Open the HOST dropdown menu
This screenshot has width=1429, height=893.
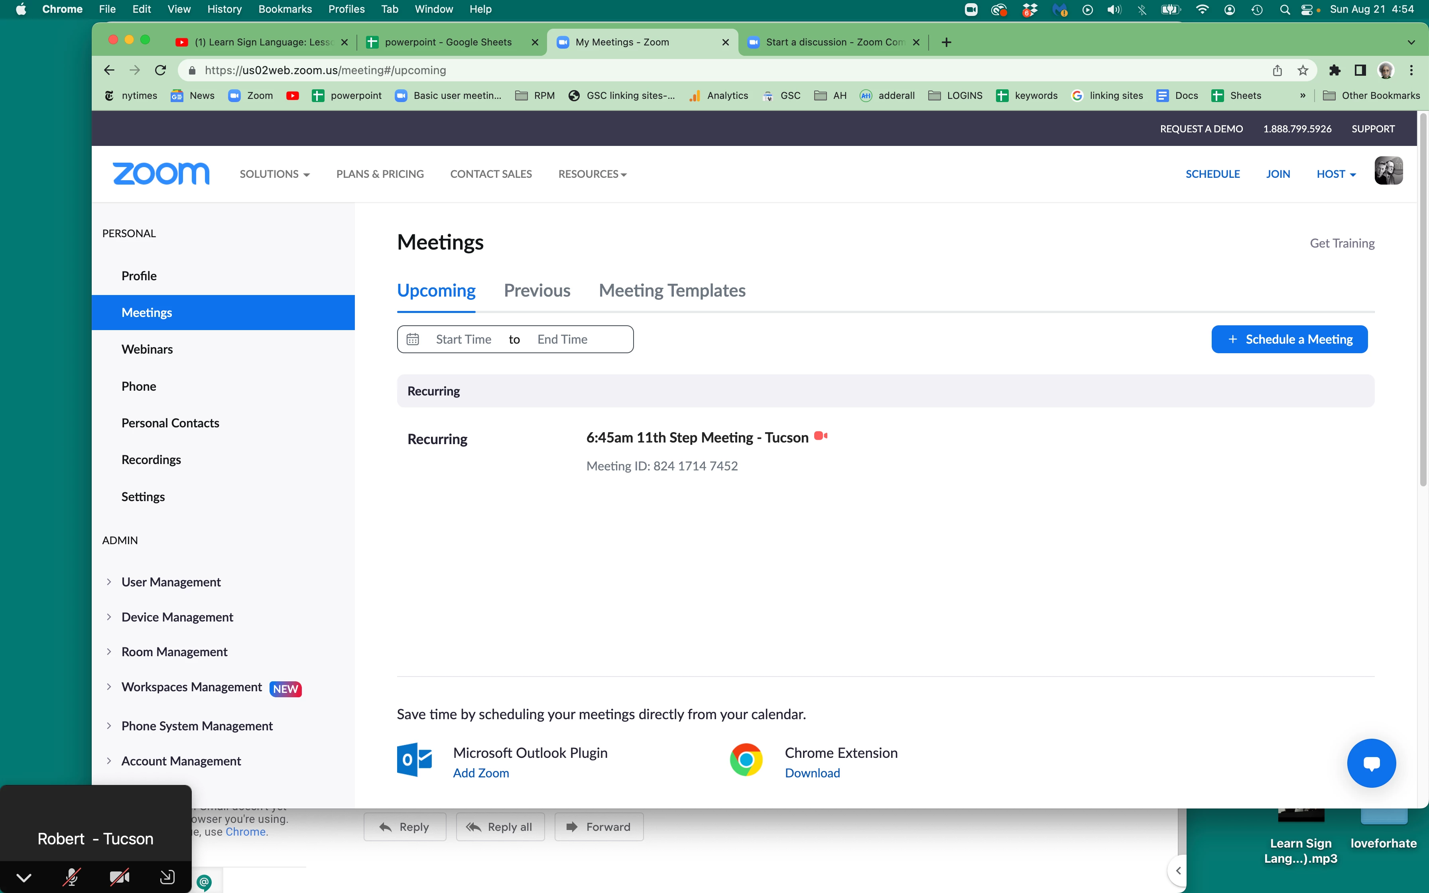[1336, 174]
